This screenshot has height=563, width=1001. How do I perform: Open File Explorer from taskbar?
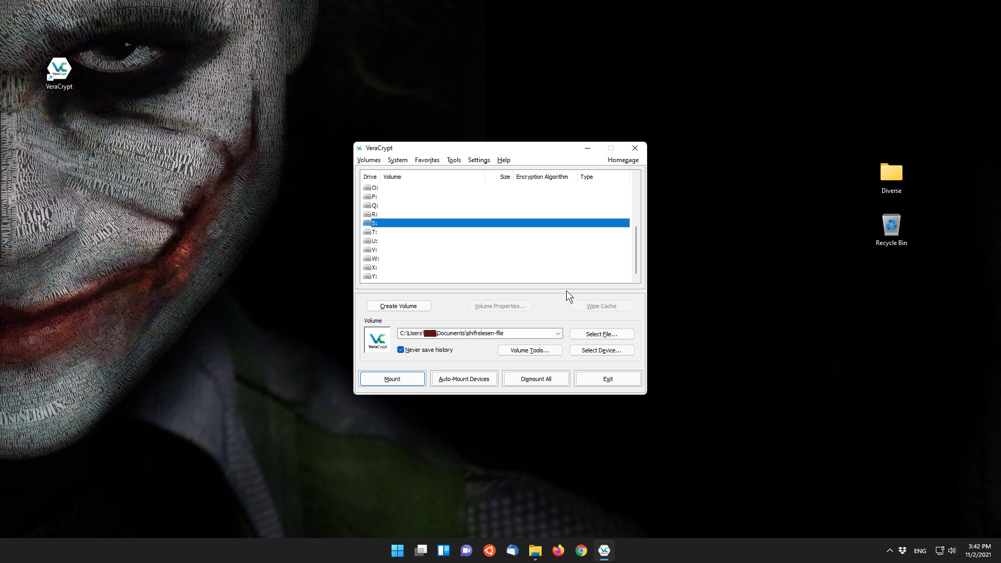click(x=535, y=550)
